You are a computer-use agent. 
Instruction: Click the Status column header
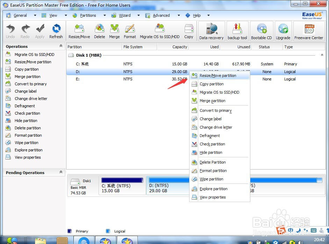pyautogui.click(x=267, y=47)
